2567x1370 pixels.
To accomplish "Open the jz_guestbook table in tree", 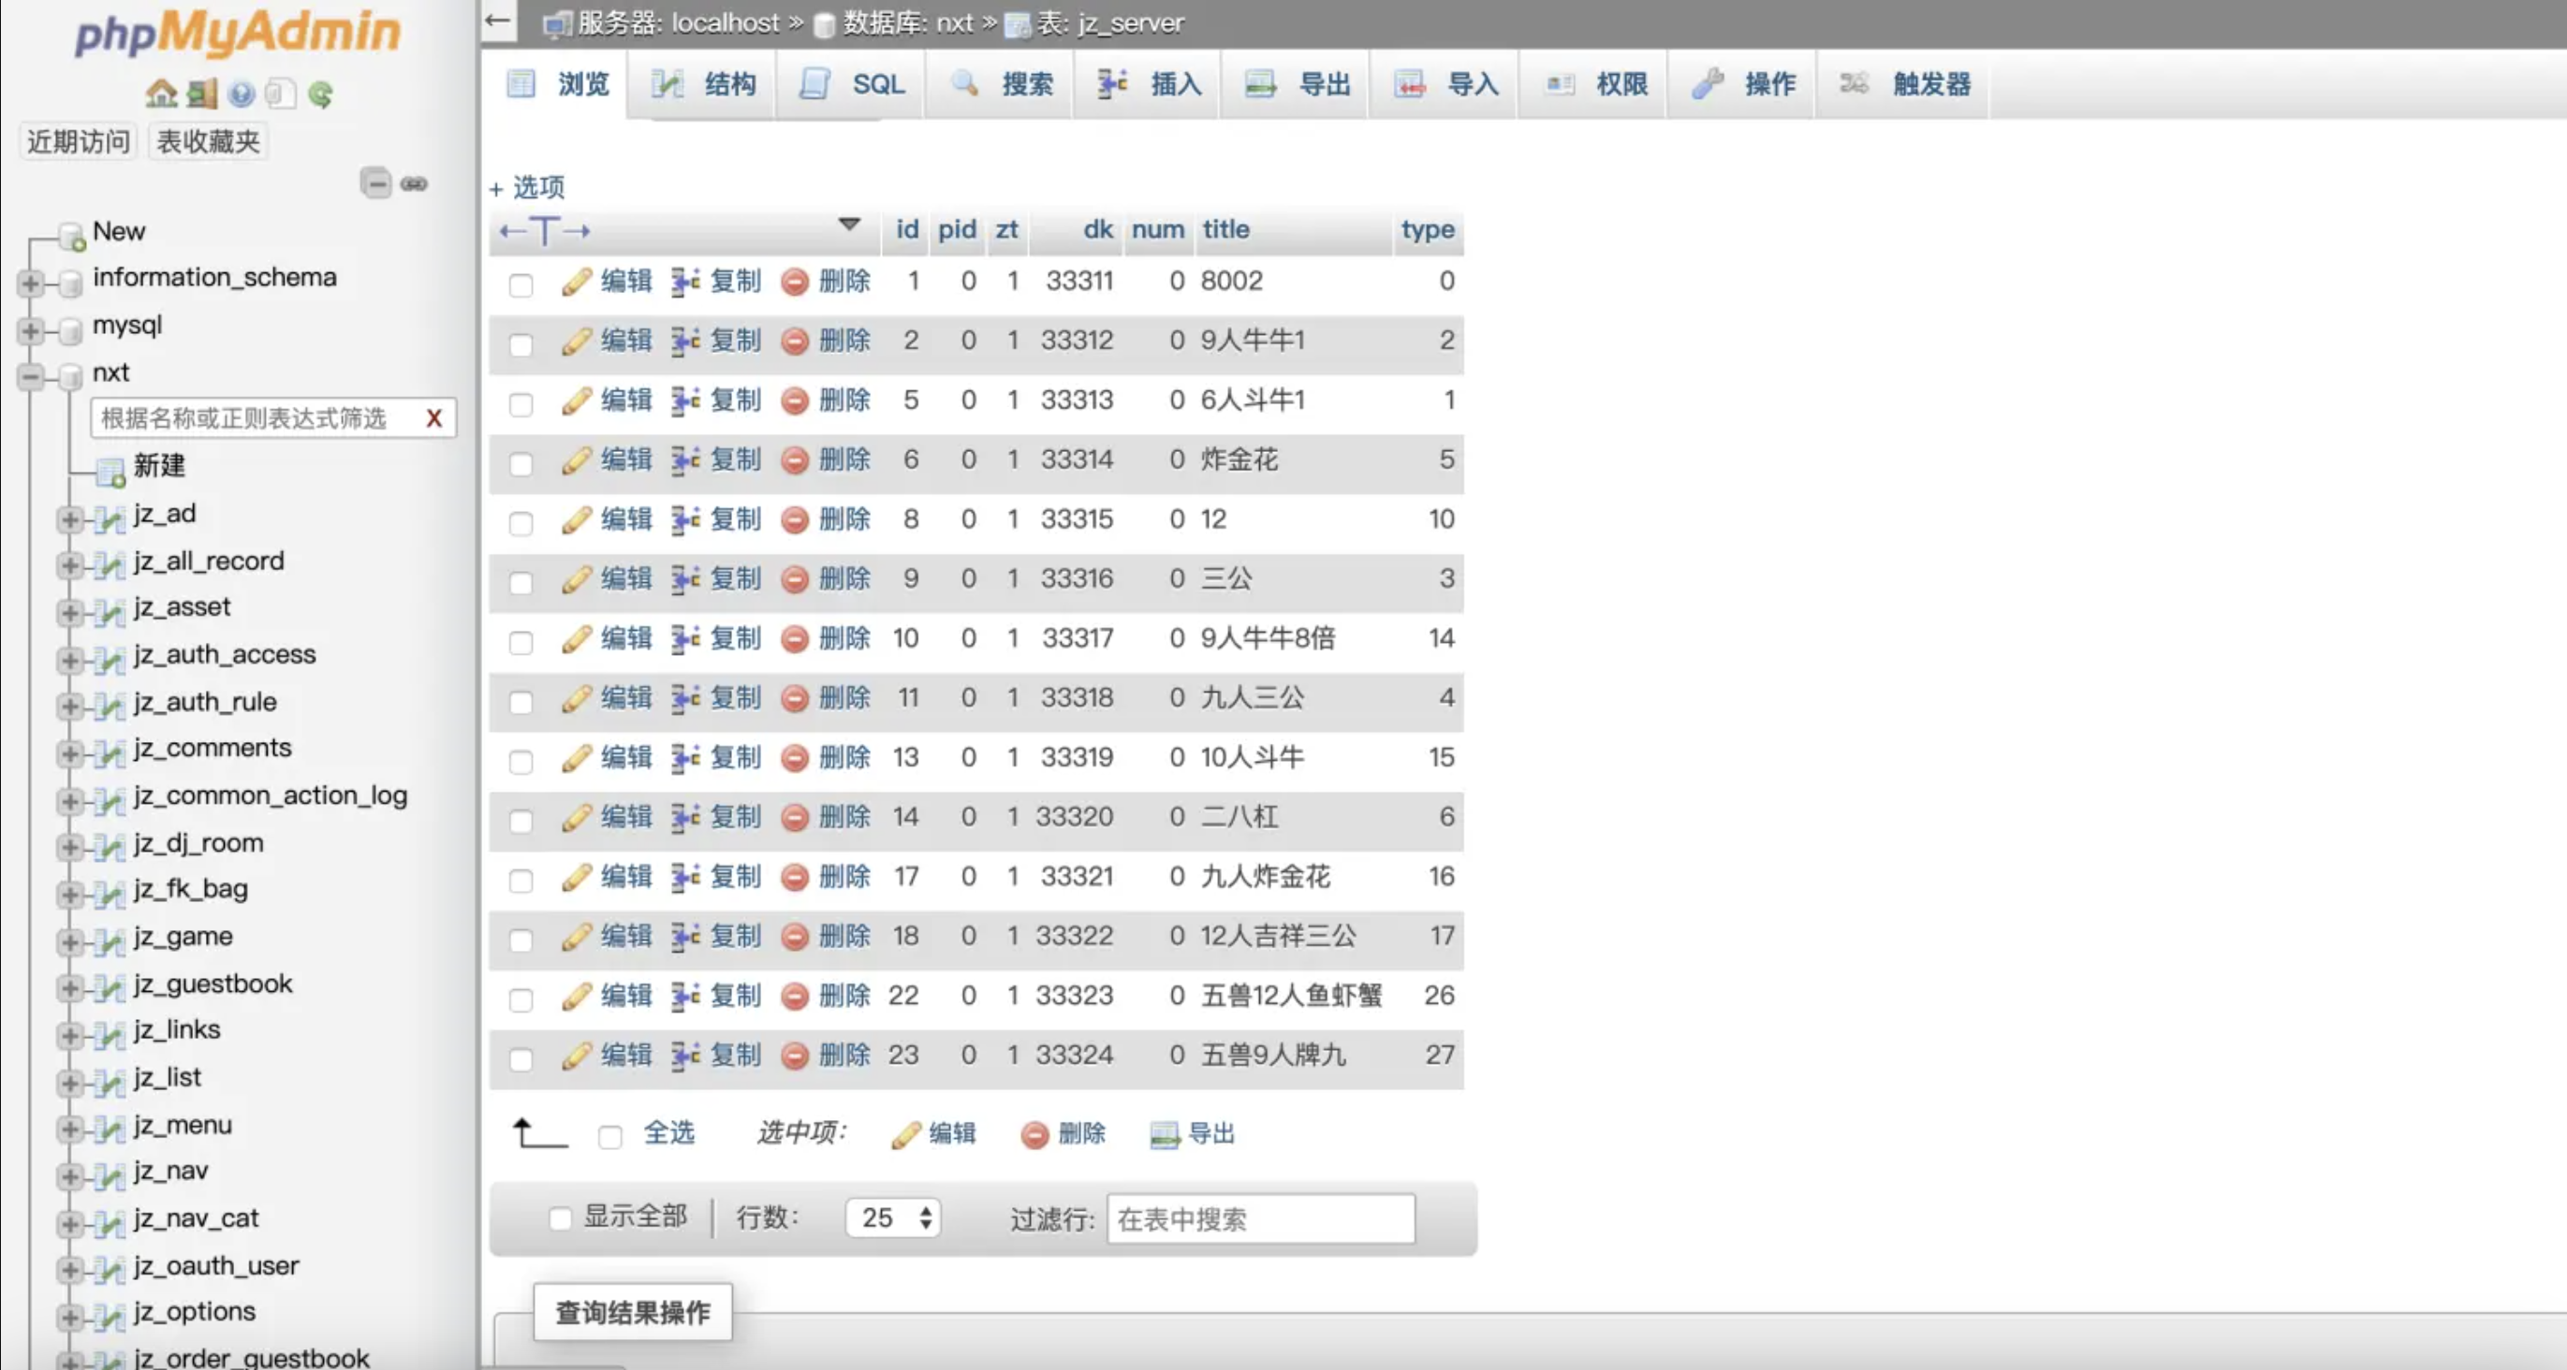I will coord(213,984).
